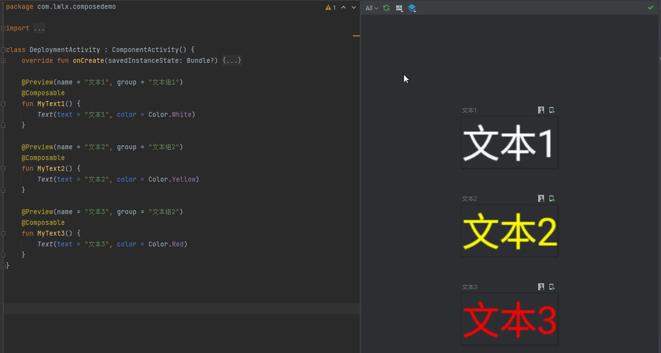
Task: Jump to next highlighted error with down arrow
Action: point(352,7)
